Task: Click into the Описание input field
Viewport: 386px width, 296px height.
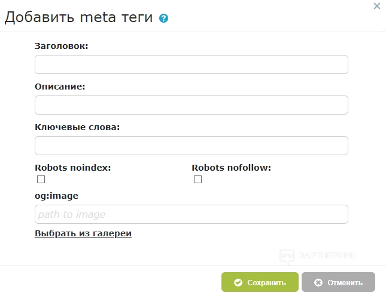Action: click(192, 105)
